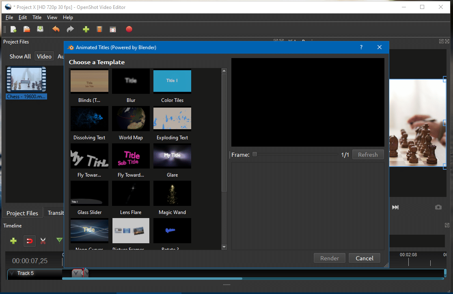
Task: Toggle the magnet snapping button
Action: pyautogui.click(x=29, y=241)
